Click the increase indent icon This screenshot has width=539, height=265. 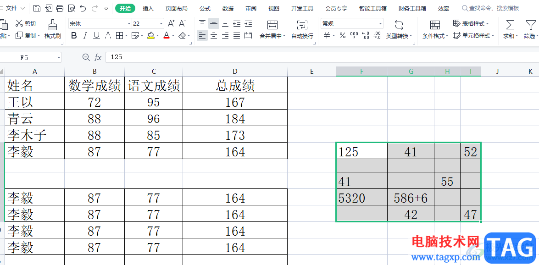coord(248,23)
